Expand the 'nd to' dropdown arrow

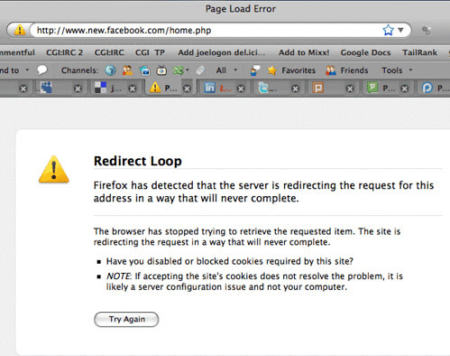[x=27, y=70]
